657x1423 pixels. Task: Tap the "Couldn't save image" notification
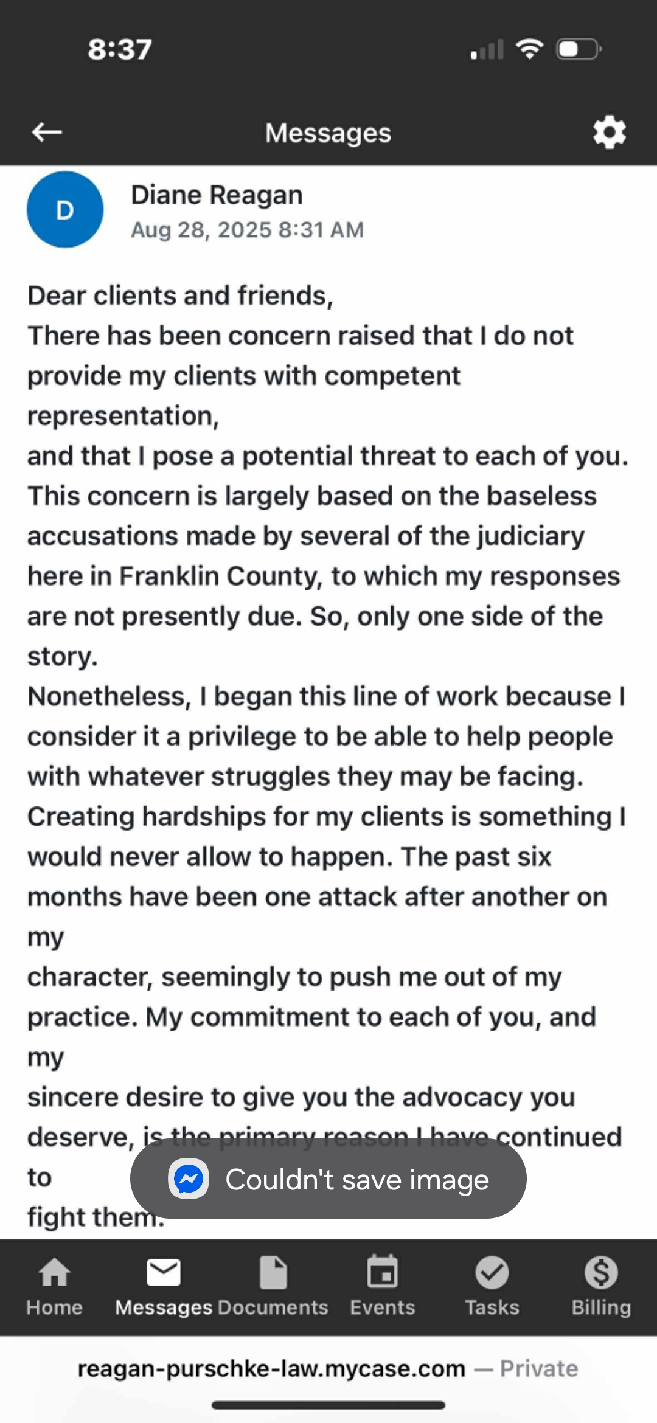(x=357, y=1180)
